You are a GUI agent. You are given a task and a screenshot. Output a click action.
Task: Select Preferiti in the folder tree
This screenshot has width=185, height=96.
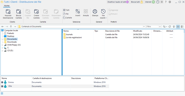[11, 33]
